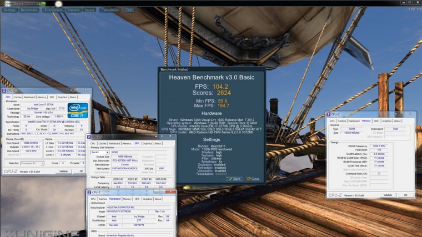Screen dimensions: 422x237
Task: Click the Scores value 2624
Action: tap(224, 93)
